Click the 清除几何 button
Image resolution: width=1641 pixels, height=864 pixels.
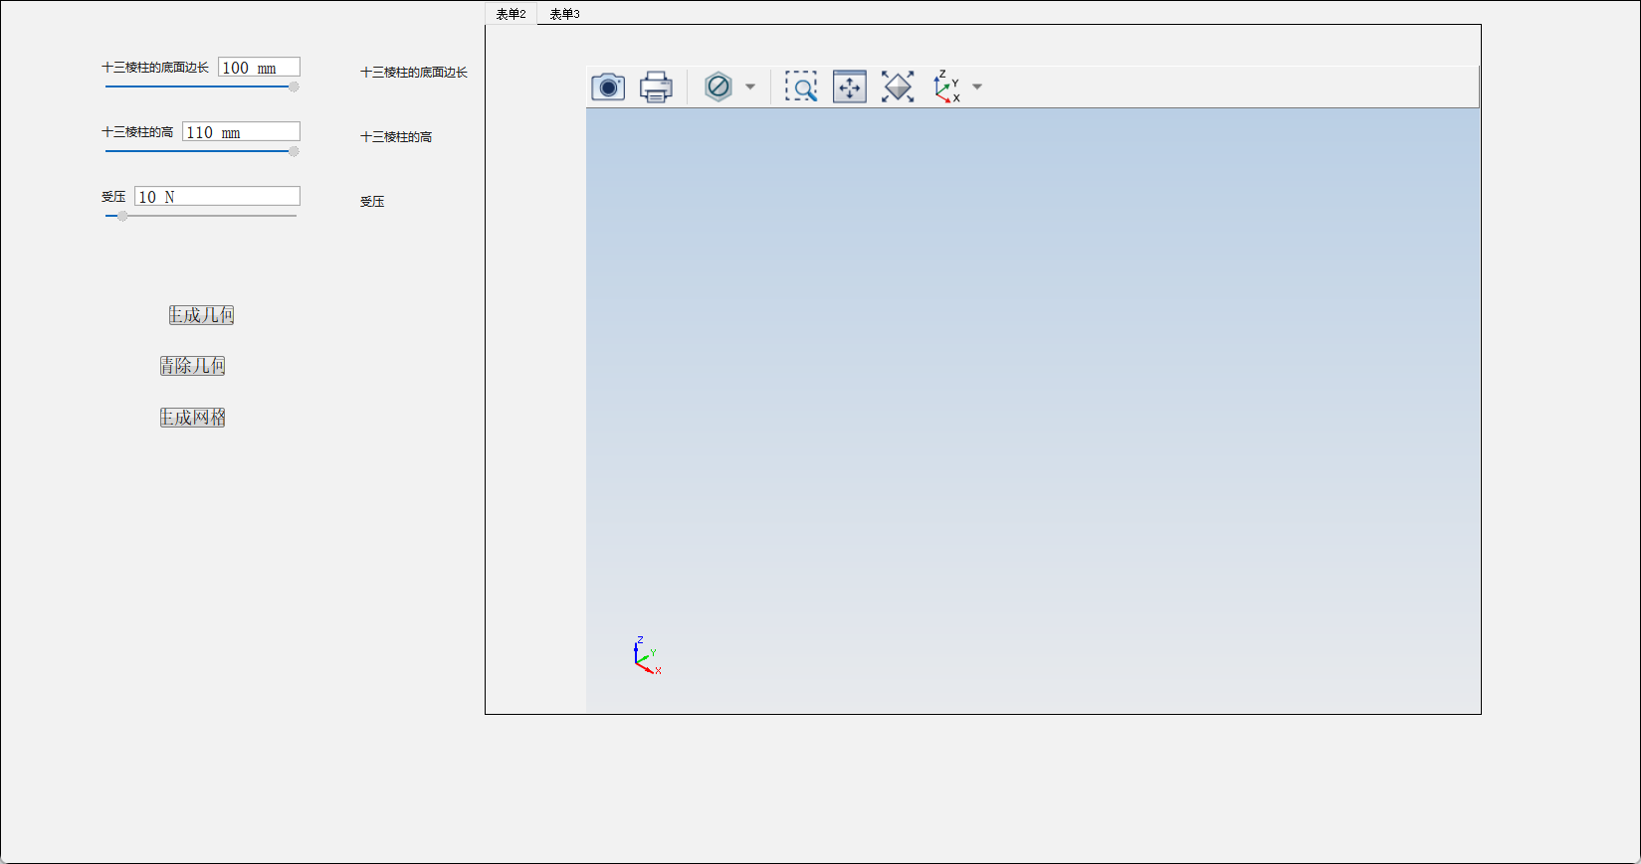[x=193, y=366]
